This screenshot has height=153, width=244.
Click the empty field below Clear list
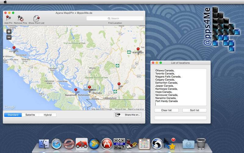[180, 118]
